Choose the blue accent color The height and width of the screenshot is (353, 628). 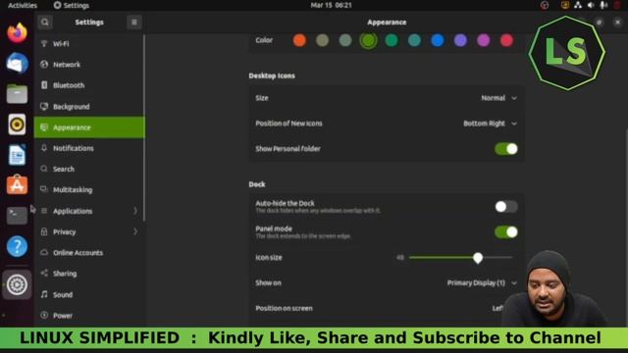pos(438,40)
